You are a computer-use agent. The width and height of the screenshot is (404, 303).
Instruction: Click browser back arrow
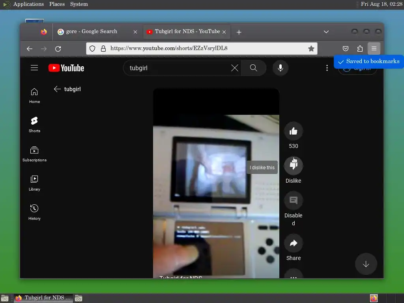tap(30, 49)
